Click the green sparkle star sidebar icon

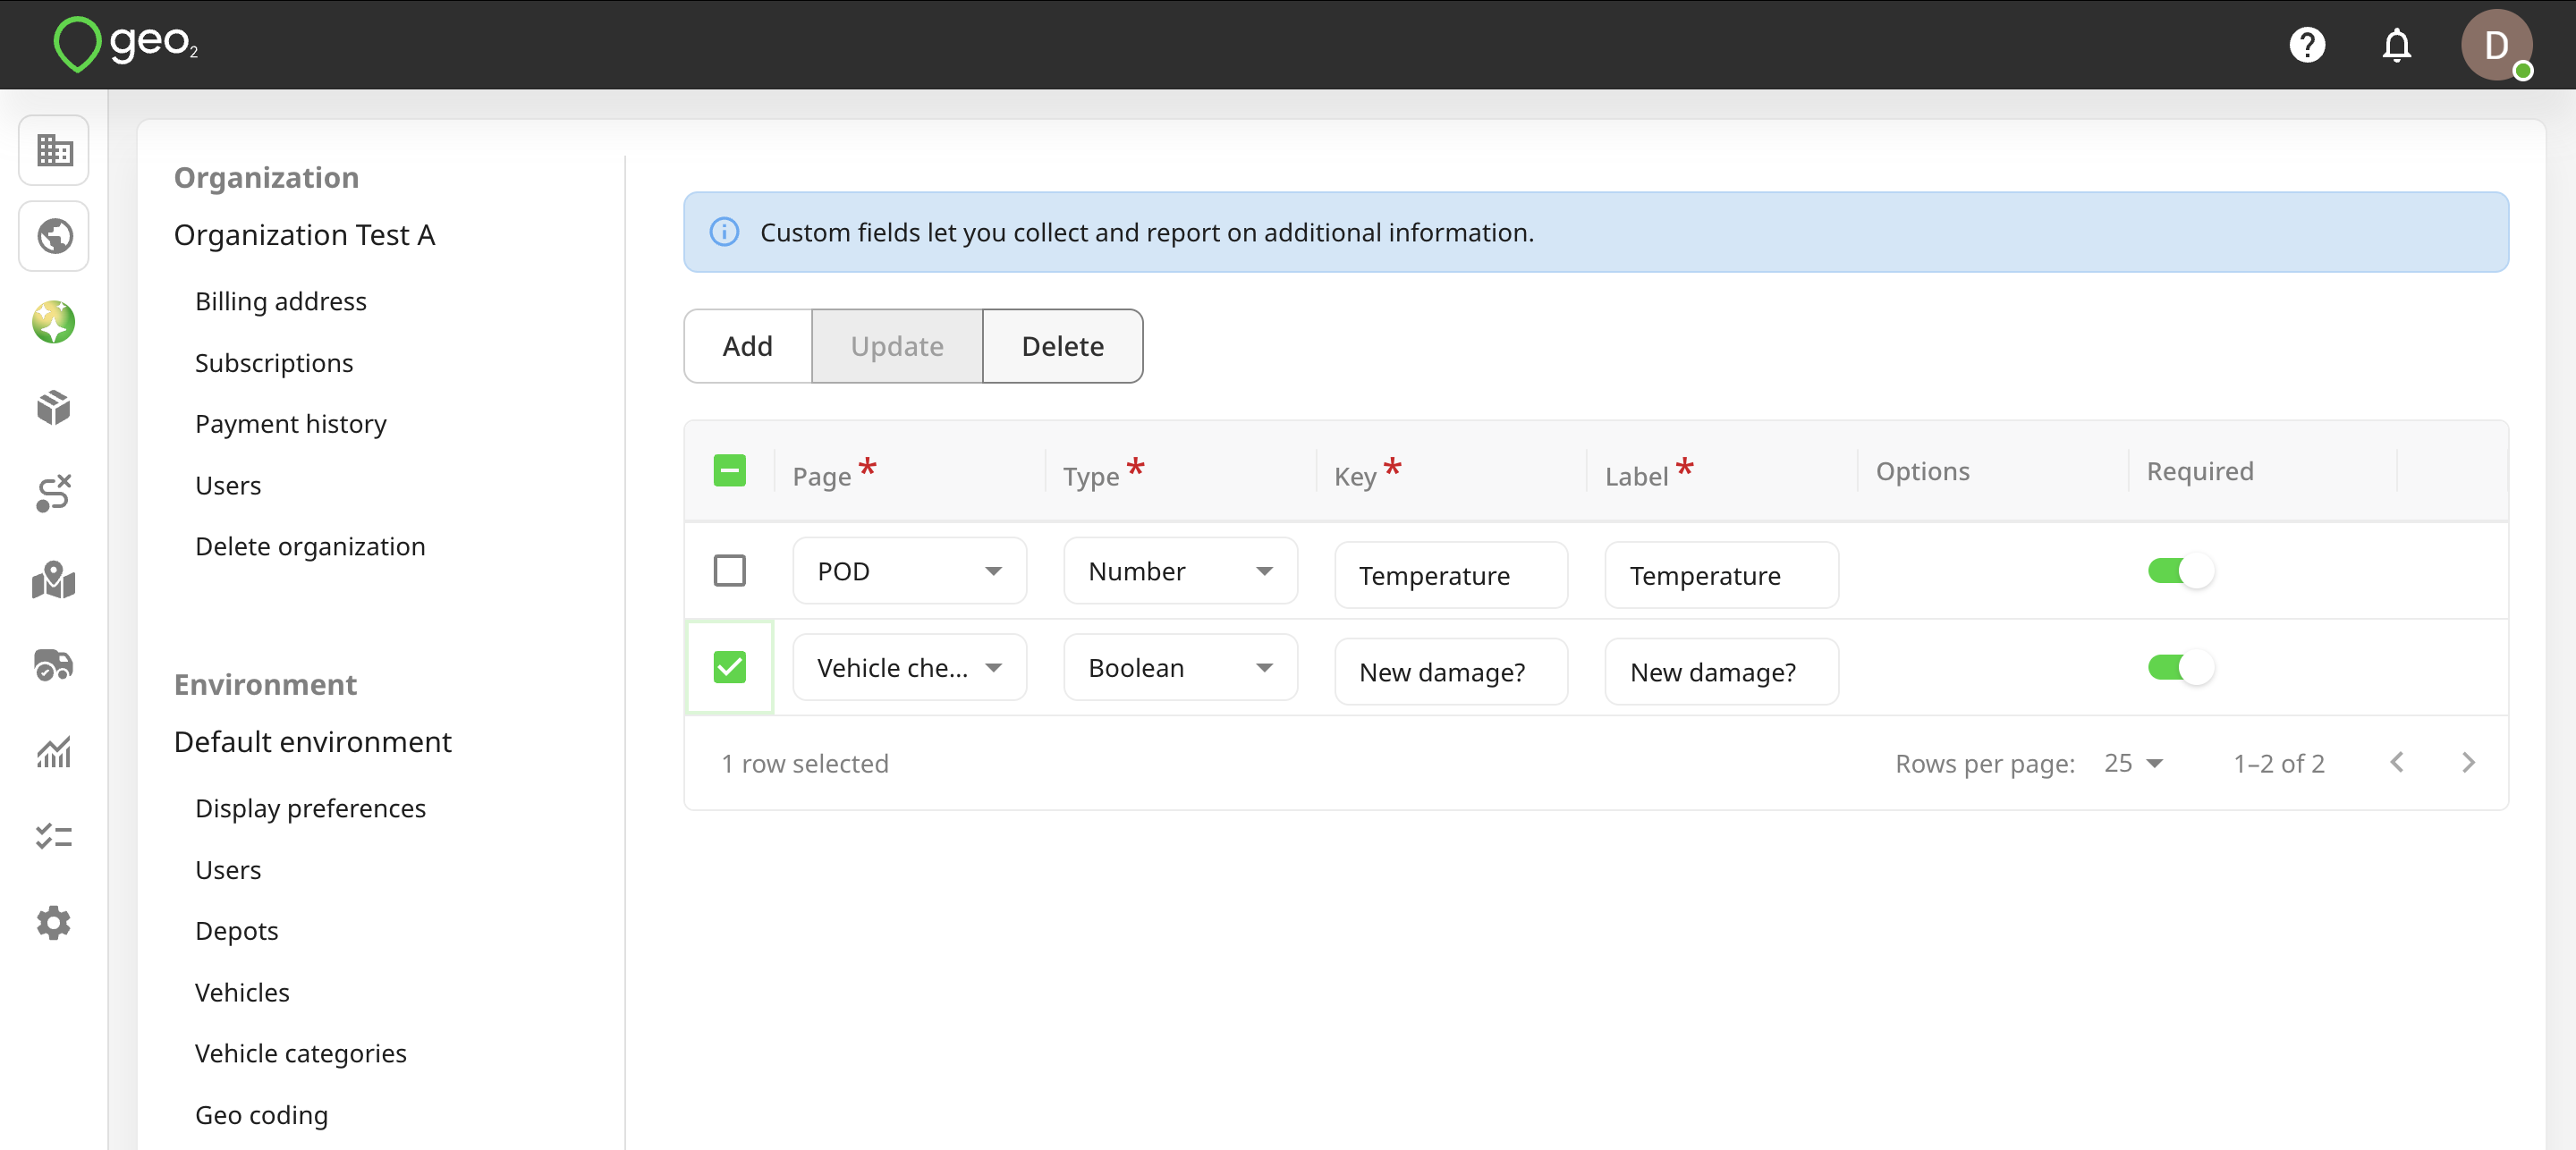54,322
